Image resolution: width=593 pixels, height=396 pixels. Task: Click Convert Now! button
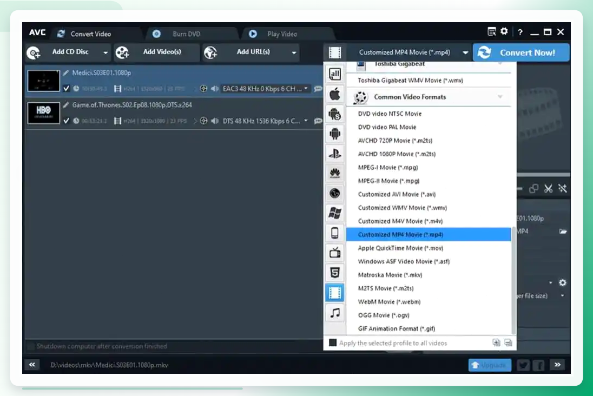pyautogui.click(x=521, y=52)
